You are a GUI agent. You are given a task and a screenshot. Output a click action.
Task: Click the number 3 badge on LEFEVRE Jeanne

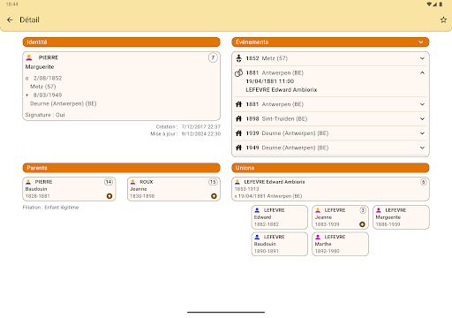click(363, 210)
